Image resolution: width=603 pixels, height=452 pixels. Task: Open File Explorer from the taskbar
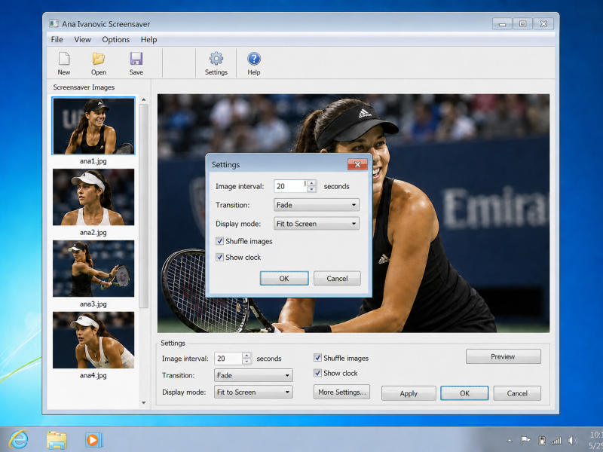[x=57, y=440]
